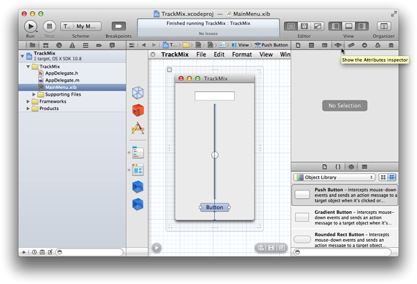
Task: Show the Attributes inspector
Action: pyautogui.click(x=338, y=45)
